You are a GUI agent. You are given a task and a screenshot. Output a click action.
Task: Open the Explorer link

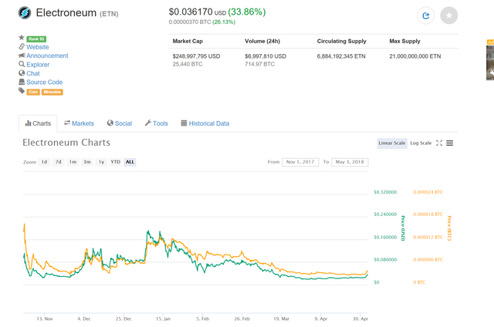[x=38, y=65]
